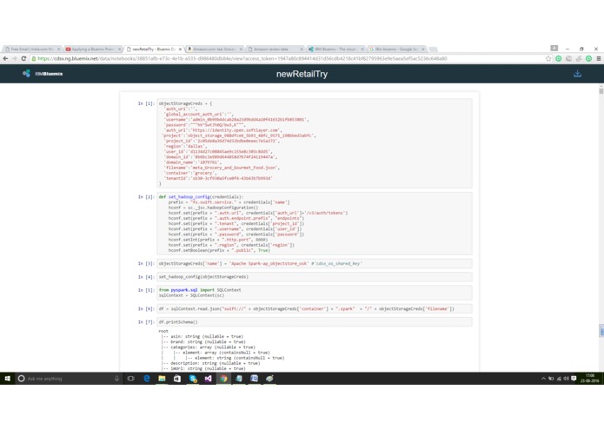Viewport: 604px width, 429px height.
Task: Open Task View from the taskbar
Action: [x=131, y=379]
